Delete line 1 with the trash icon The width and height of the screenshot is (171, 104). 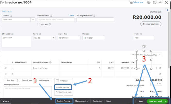[x=160, y=68]
